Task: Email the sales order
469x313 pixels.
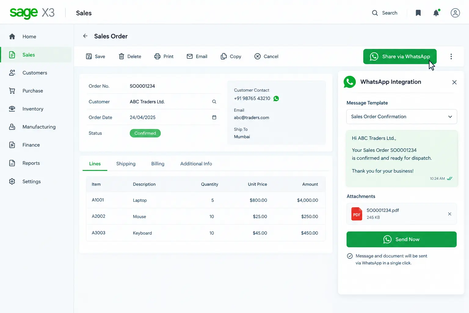Action: (197, 57)
